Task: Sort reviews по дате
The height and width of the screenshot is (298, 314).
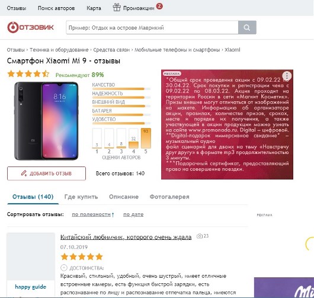Action: coord(133,214)
